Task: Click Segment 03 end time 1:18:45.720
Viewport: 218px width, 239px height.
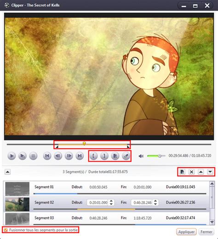Action: (143, 218)
